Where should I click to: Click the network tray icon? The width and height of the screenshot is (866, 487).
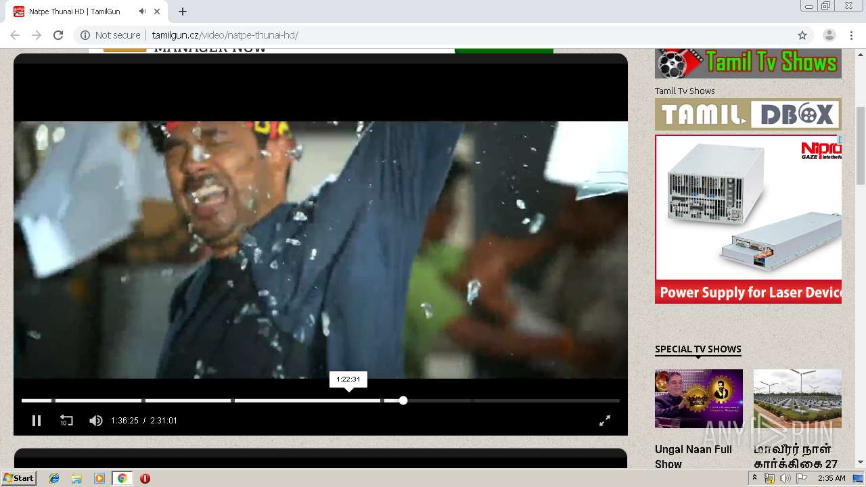(x=769, y=478)
